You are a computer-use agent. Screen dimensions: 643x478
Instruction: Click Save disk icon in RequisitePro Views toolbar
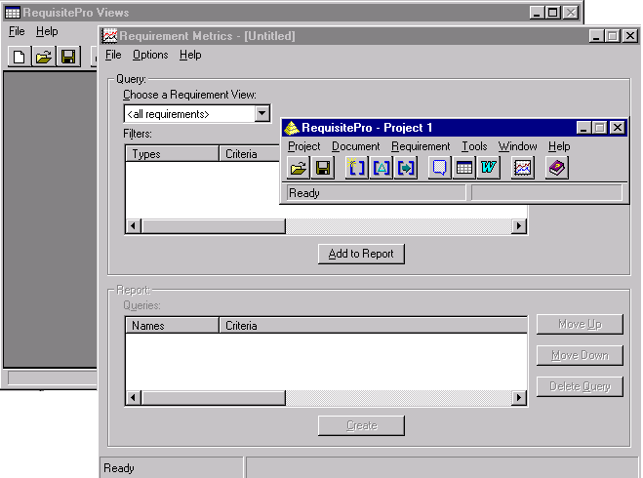click(x=68, y=57)
